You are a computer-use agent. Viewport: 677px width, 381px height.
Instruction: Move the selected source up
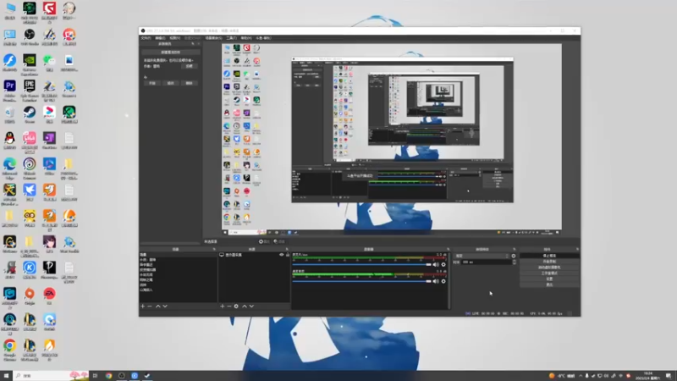pos(245,306)
